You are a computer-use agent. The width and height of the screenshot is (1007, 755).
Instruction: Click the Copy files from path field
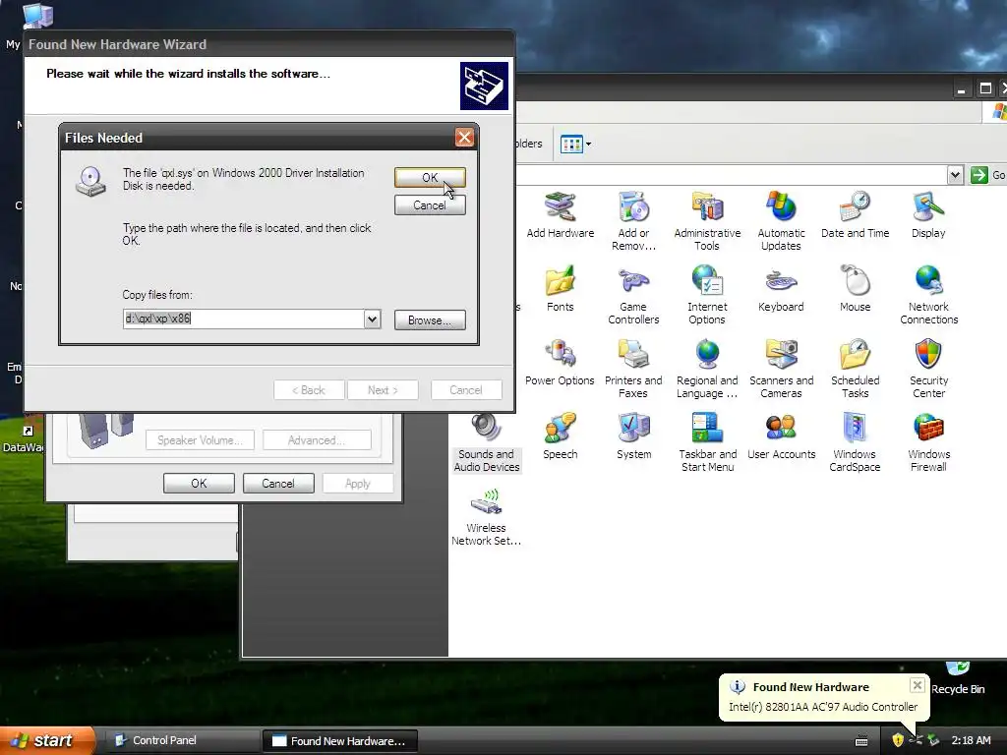[x=244, y=319]
